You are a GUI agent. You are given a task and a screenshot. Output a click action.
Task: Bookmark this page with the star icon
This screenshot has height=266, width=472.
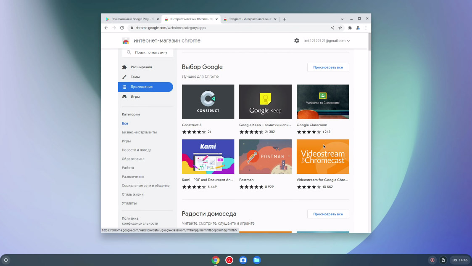pos(340,28)
